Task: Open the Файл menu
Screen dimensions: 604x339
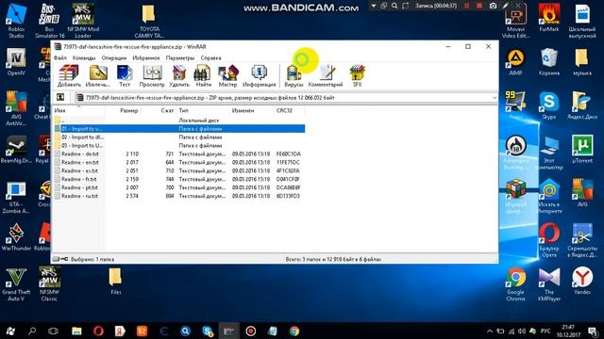Action: tap(60, 57)
